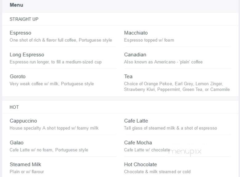Click the Tea item title
Viewport: 240px width, 177px height.
128,76
